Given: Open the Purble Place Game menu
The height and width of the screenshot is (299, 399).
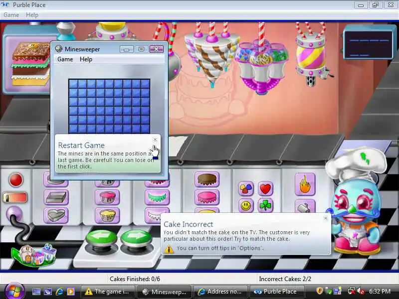Looking at the screenshot, I should click(x=11, y=15).
